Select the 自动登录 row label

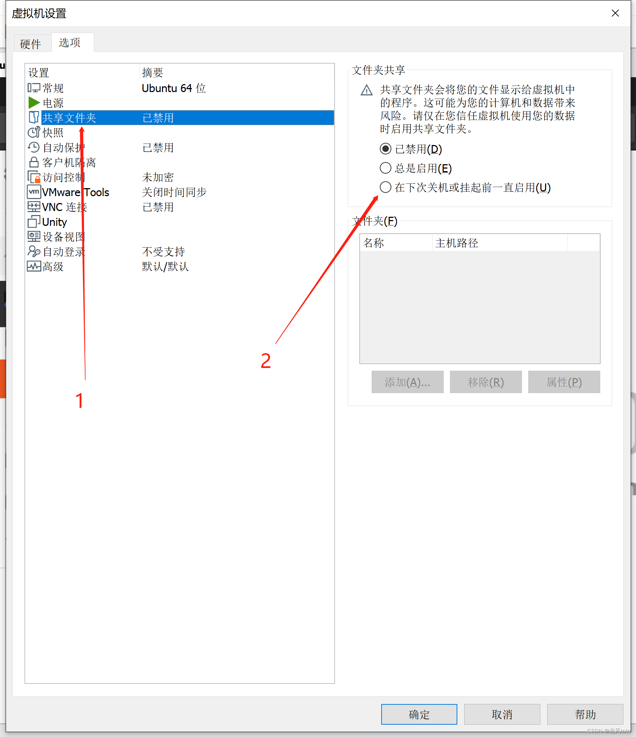click(64, 252)
